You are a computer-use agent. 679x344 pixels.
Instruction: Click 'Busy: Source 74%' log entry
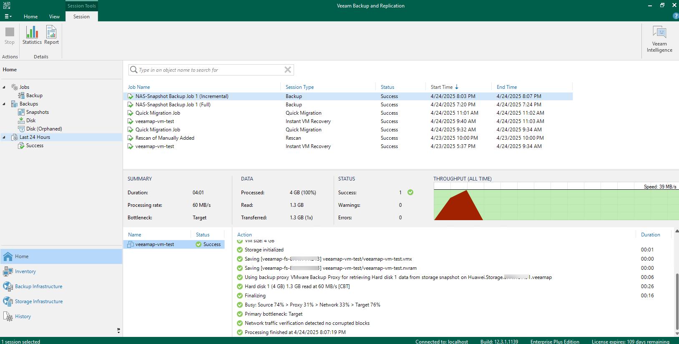[312, 305]
